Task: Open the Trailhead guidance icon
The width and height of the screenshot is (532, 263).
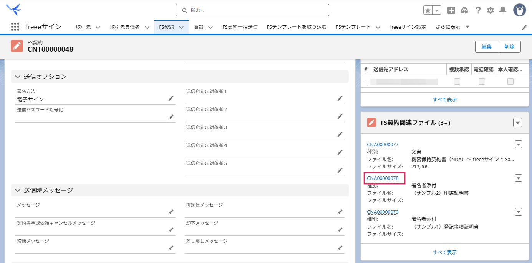Action: coord(464,10)
